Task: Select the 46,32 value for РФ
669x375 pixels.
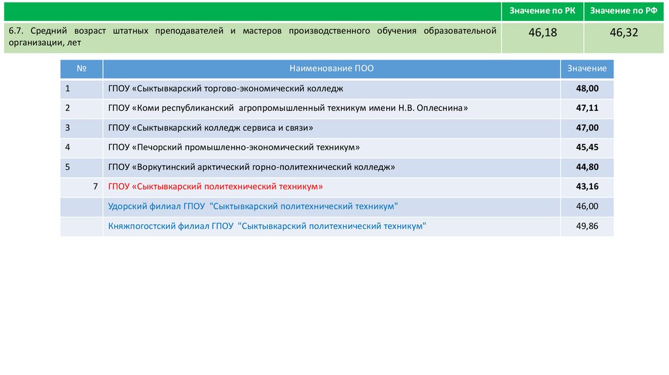Action: (624, 33)
